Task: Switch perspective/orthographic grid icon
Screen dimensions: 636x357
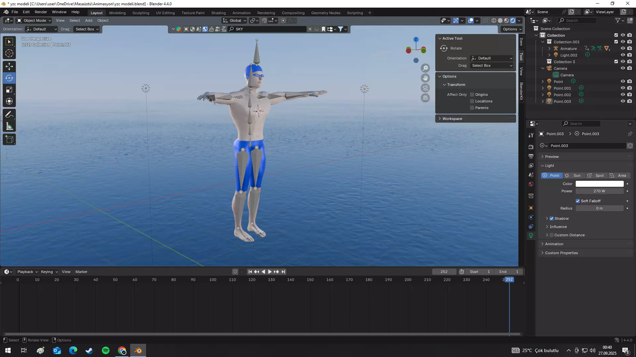Action: click(425, 98)
